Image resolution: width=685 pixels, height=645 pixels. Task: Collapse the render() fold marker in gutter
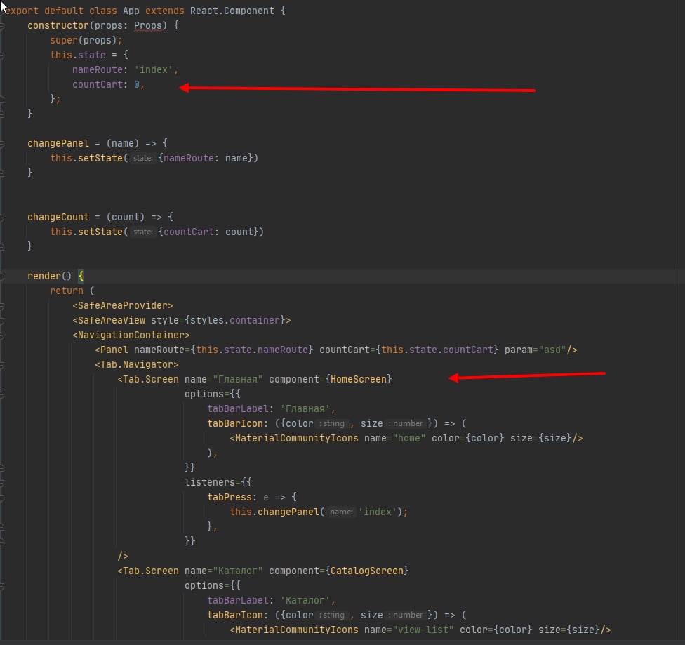1,277
